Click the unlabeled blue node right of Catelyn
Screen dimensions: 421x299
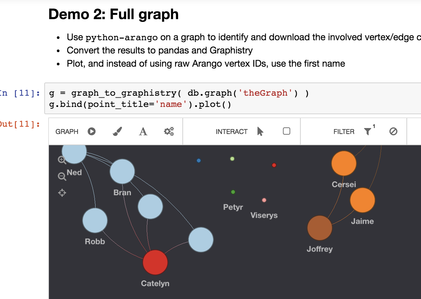point(201,240)
